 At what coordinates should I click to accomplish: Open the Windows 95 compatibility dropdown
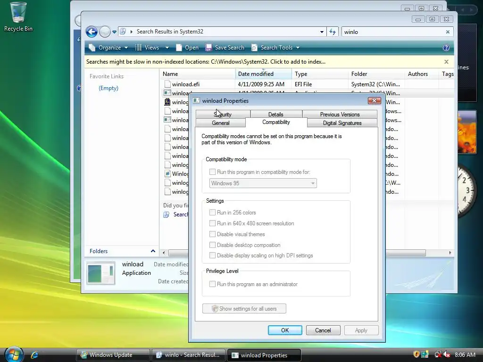[x=263, y=183]
